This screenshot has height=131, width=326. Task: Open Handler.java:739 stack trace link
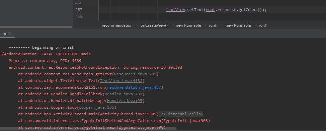124,94
